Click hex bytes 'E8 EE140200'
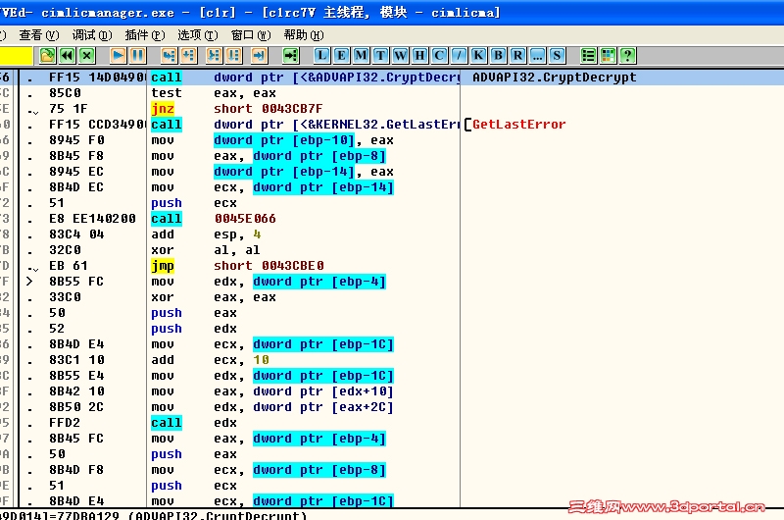Viewport: 784px width, 520px height. coord(92,219)
